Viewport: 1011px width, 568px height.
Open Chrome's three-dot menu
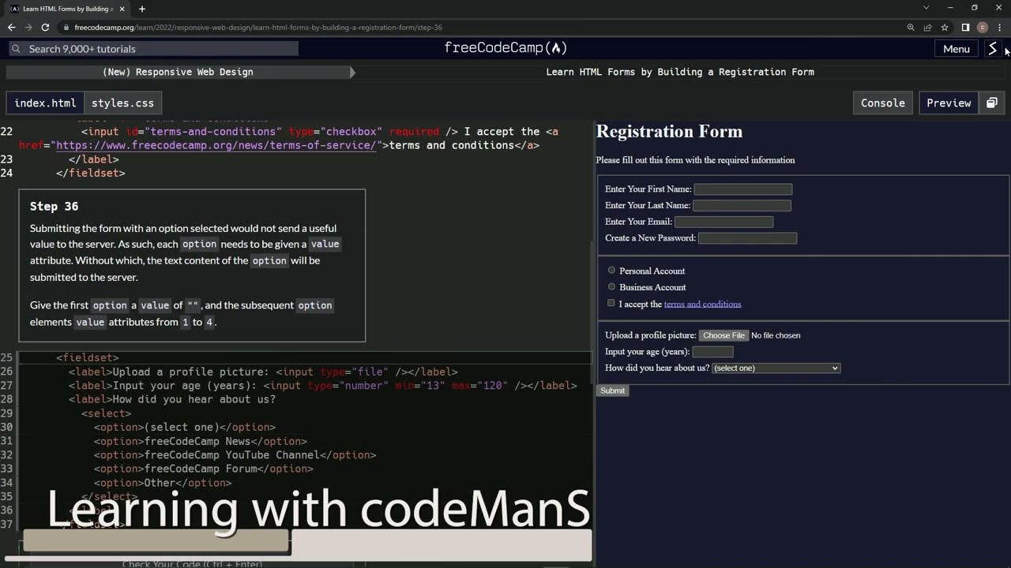coord(1000,27)
